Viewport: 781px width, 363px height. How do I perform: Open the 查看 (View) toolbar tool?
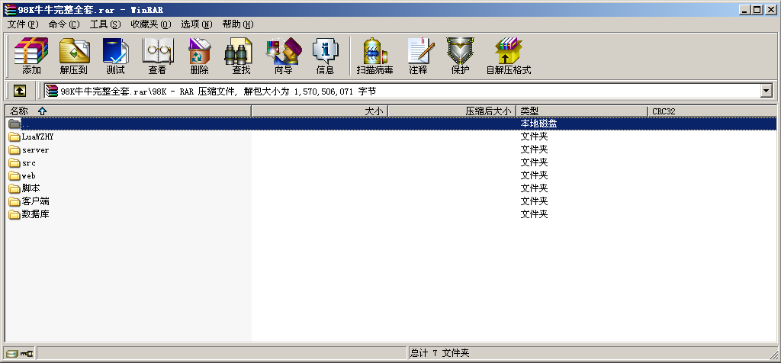(x=157, y=56)
